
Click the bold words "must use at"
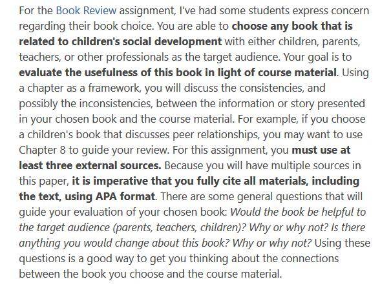click(x=321, y=150)
